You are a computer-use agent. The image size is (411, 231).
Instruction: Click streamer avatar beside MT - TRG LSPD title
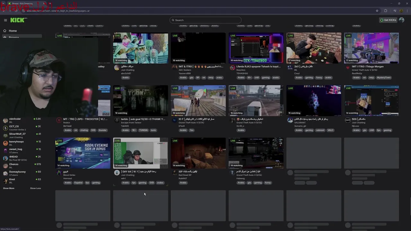[59, 120]
